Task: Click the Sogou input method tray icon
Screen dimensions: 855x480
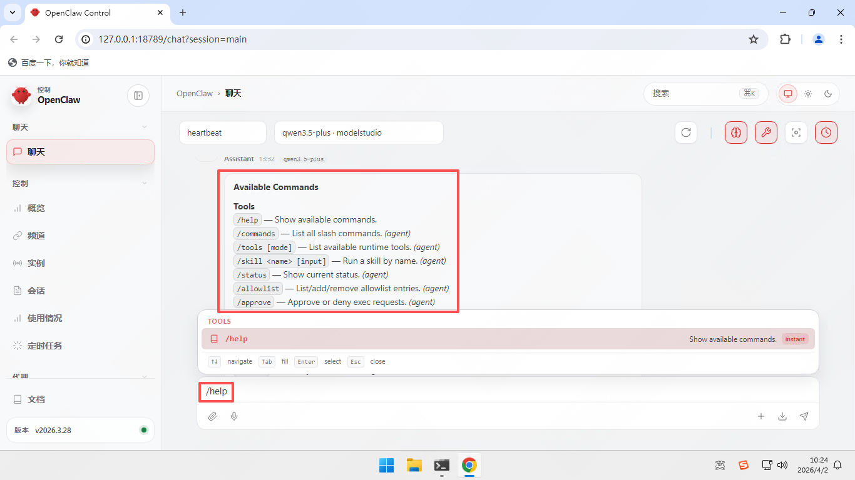Action: pyautogui.click(x=743, y=465)
